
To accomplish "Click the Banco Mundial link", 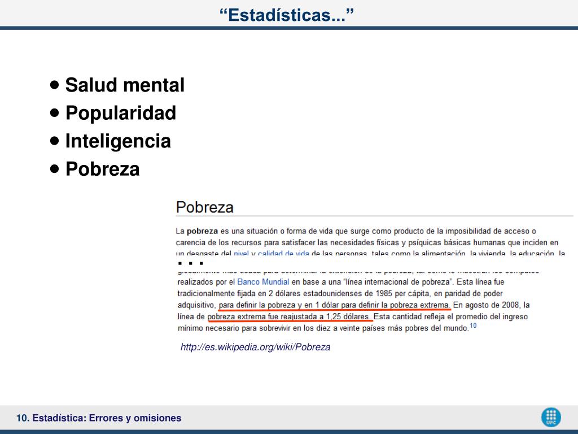I will coord(263,282).
